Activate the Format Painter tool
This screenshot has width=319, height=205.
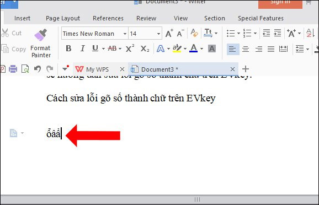pos(40,44)
